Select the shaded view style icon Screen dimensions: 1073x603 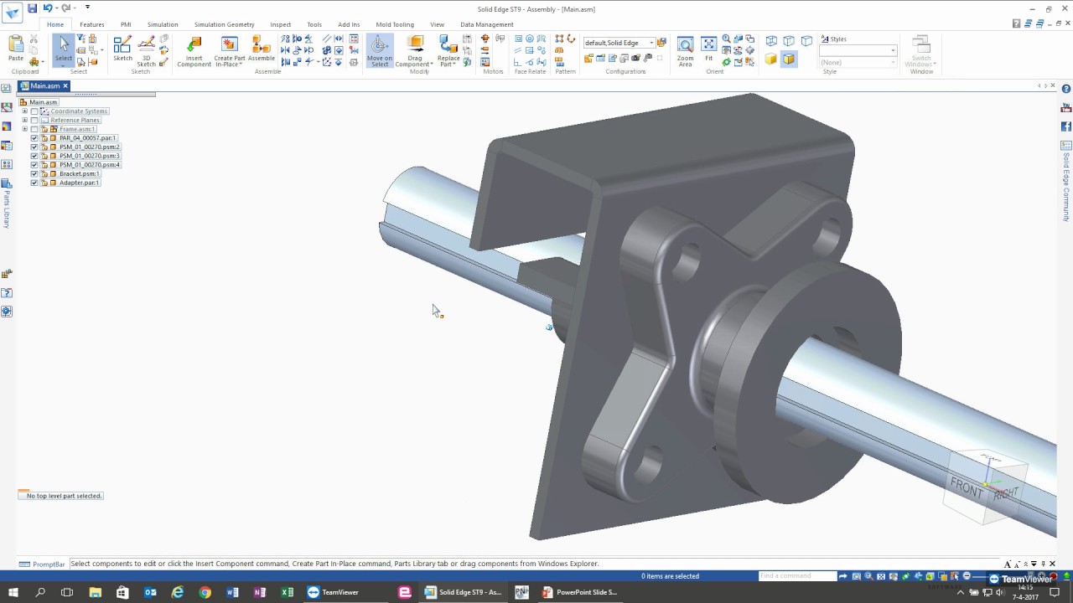770,59
